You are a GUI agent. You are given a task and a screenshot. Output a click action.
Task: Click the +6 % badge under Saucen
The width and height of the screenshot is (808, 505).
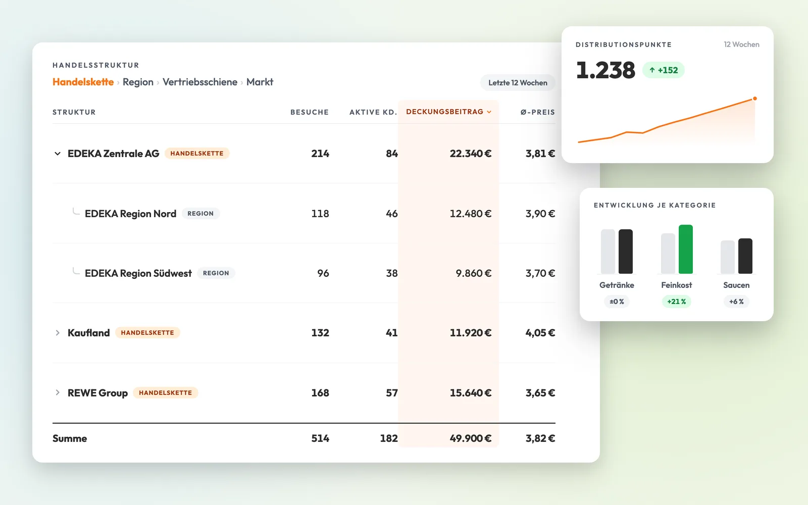[x=736, y=301]
